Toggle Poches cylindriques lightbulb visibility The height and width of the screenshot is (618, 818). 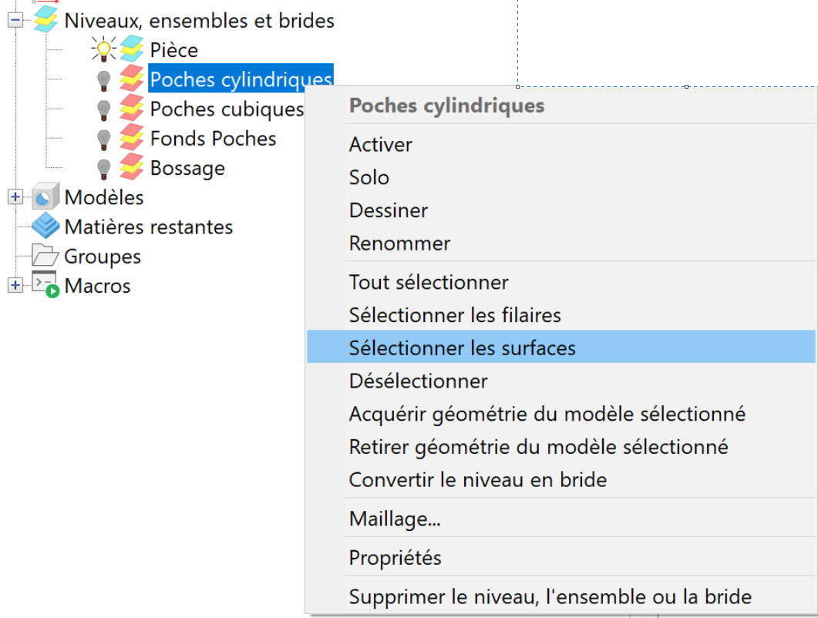pos(103,79)
